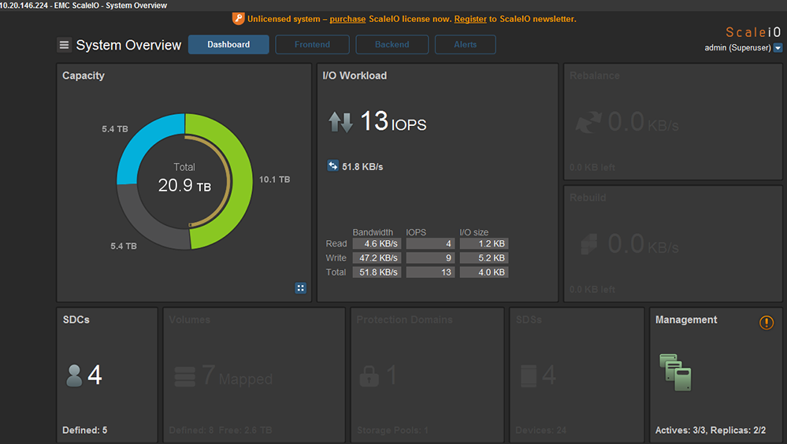The height and width of the screenshot is (444, 787).
Task: Click the bandwidth swap icon beside 51.8 KB/s
Action: click(x=332, y=165)
